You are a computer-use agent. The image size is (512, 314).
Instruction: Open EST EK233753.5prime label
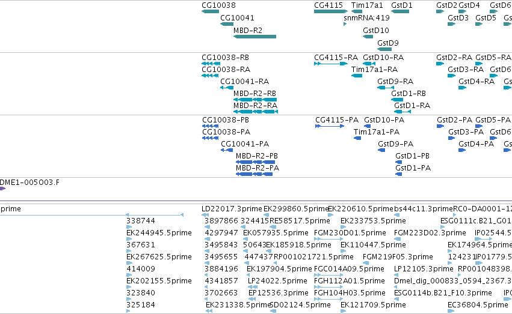click(x=373, y=221)
